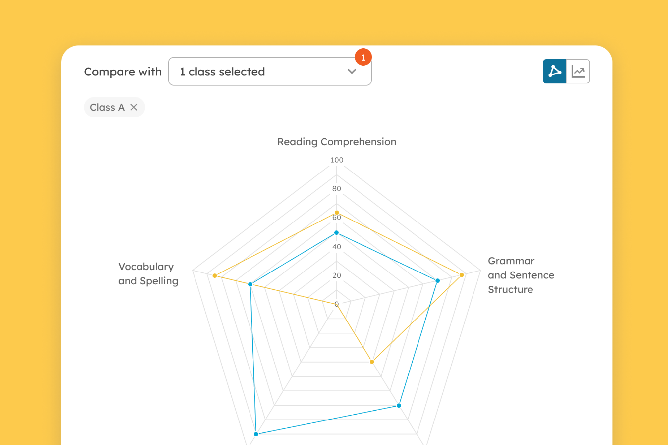Click blue point on Reading Comprehension axis
The image size is (668, 445).
pos(336,233)
